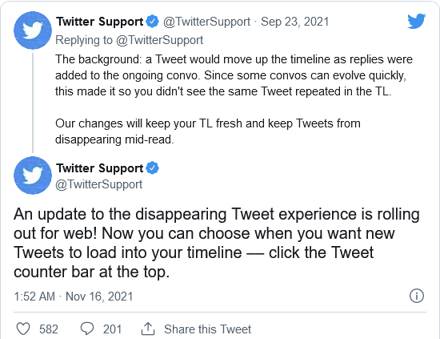
Task: Click the share upload arrow icon
Action: pyautogui.click(x=148, y=329)
